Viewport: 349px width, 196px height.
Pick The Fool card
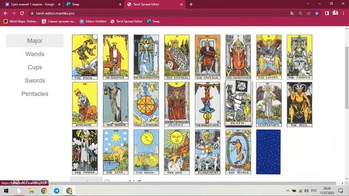click(85, 57)
